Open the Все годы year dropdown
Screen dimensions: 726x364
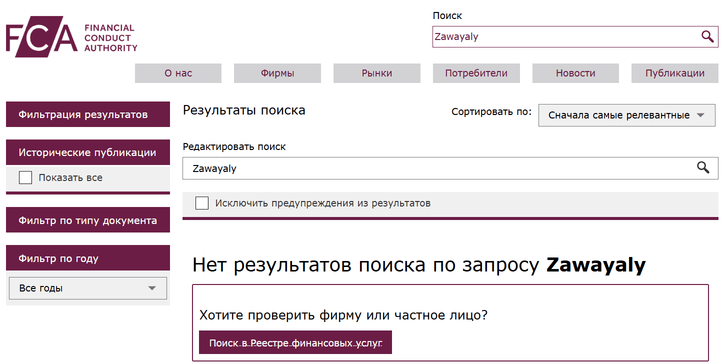coord(87,288)
